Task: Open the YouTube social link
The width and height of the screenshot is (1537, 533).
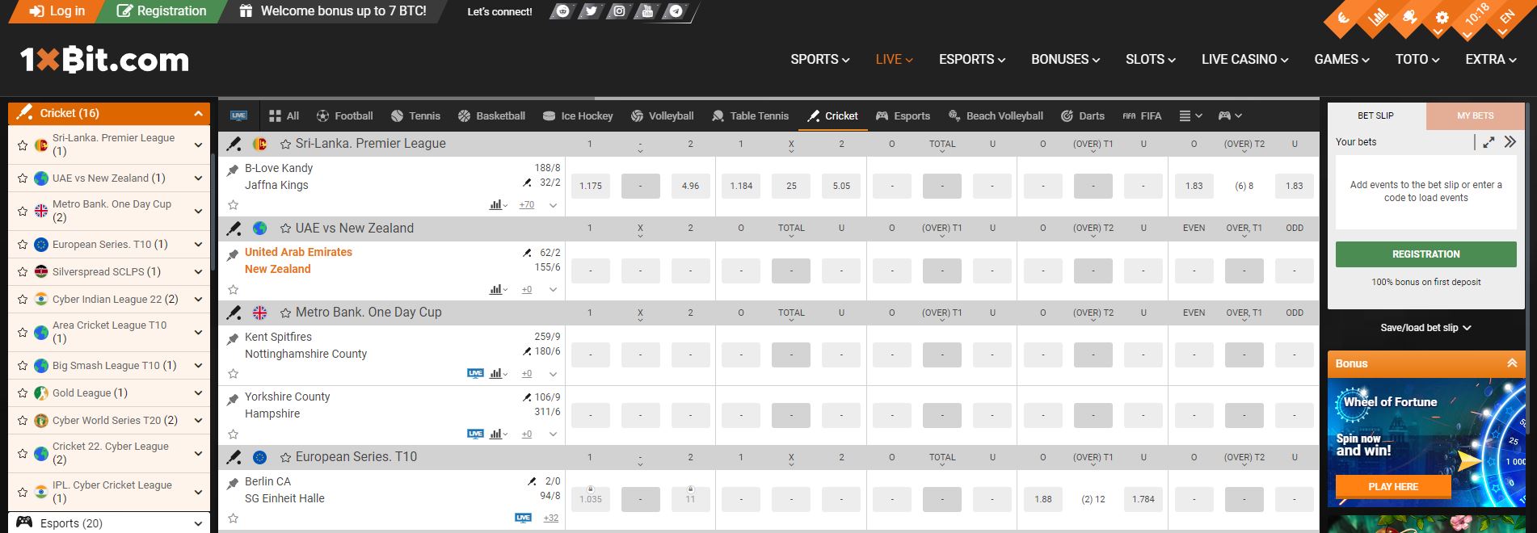Action: click(x=647, y=11)
